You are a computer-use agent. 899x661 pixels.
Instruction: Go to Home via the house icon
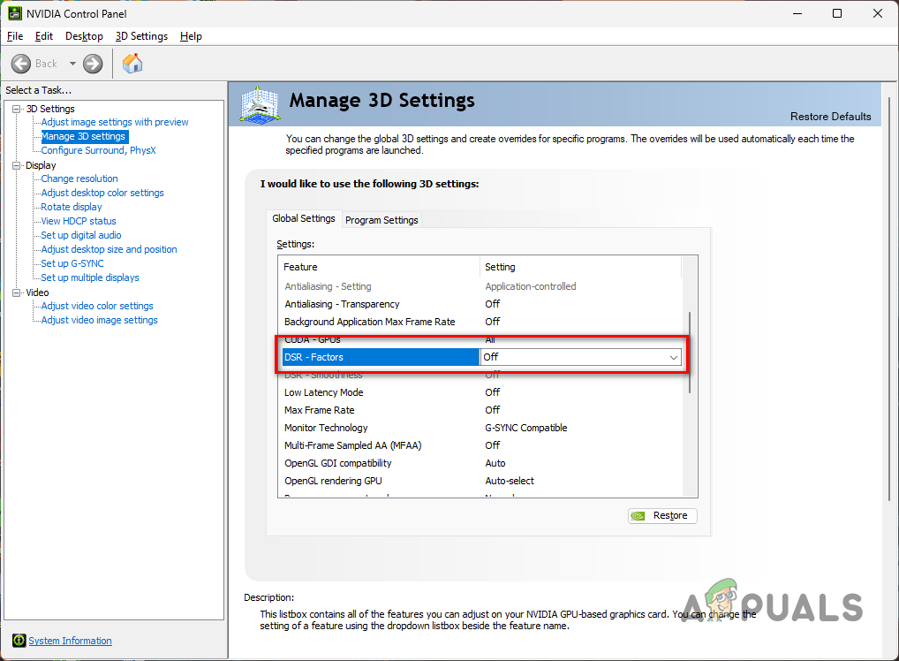pyautogui.click(x=132, y=63)
